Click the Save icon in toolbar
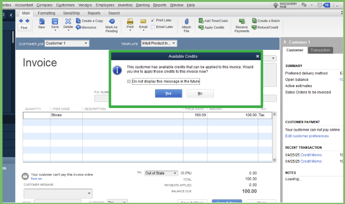Screen dimensions: 345x204 coord(55,21)
